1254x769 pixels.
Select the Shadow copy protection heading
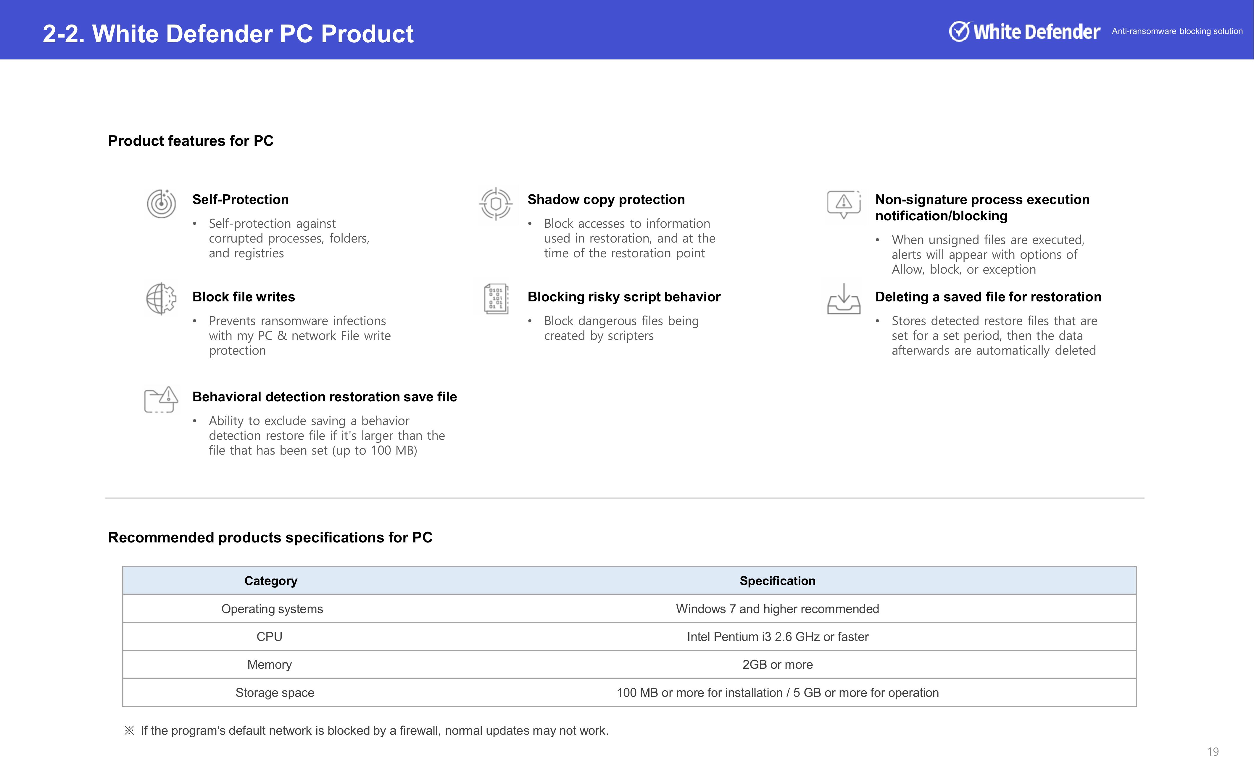coord(606,199)
